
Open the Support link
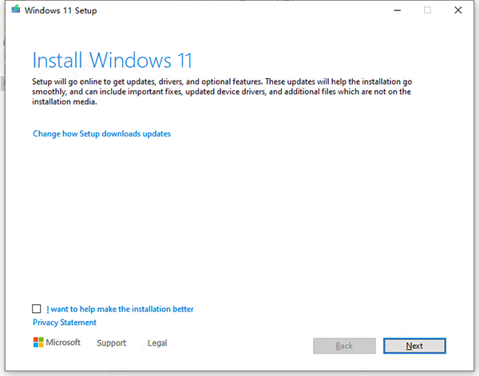tap(112, 343)
